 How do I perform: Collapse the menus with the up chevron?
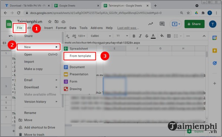coord(204,36)
